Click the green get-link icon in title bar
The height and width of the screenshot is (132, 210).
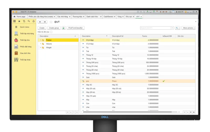pos(148,12)
